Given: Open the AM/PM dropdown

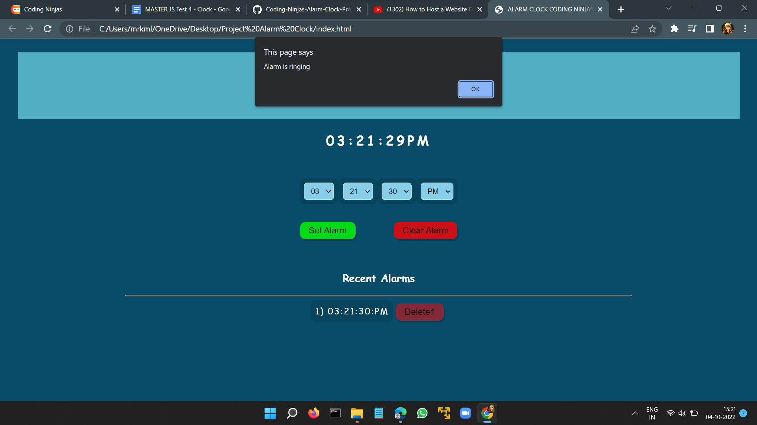Looking at the screenshot, I should (x=437, y=192).
